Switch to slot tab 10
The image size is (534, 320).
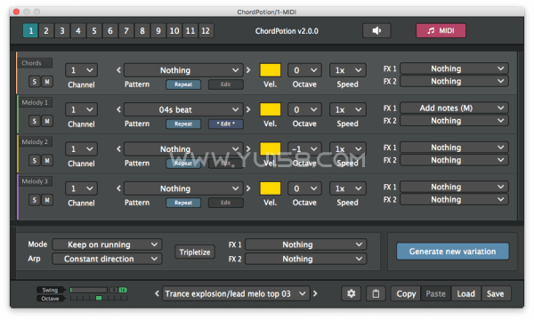click(174, 30)
